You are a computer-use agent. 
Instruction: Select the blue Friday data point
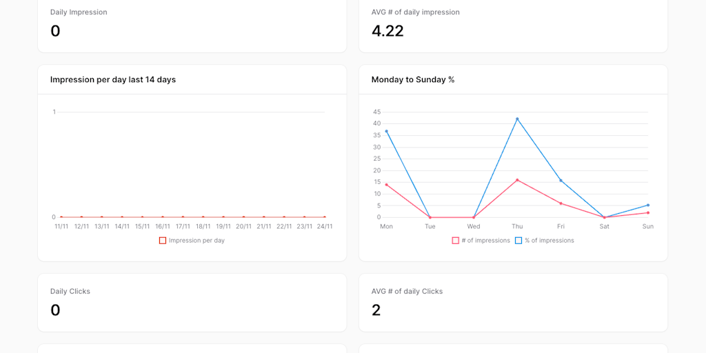coord(561,181)
